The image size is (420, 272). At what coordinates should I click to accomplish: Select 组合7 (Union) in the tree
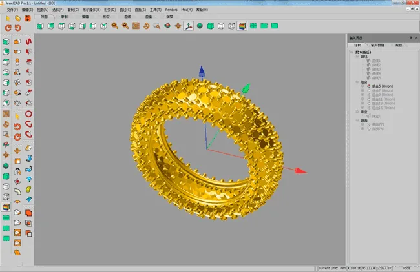point(383,90)
